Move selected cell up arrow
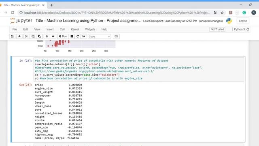Screen dimensions: 259x146 pyautogui.click(x=47, y=36)
